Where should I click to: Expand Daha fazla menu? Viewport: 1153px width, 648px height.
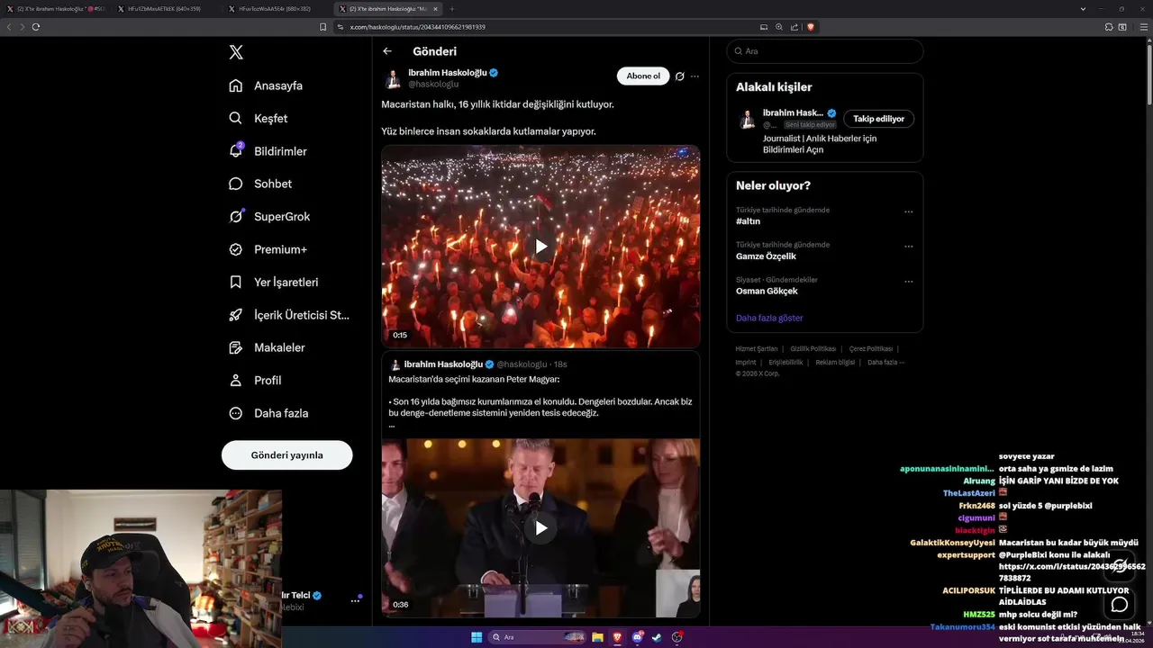268,413
